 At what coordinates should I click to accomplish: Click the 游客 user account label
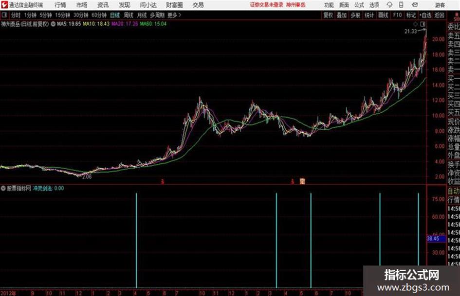[x=440, y=5]
